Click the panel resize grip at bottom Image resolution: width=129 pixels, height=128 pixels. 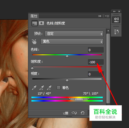69,116
